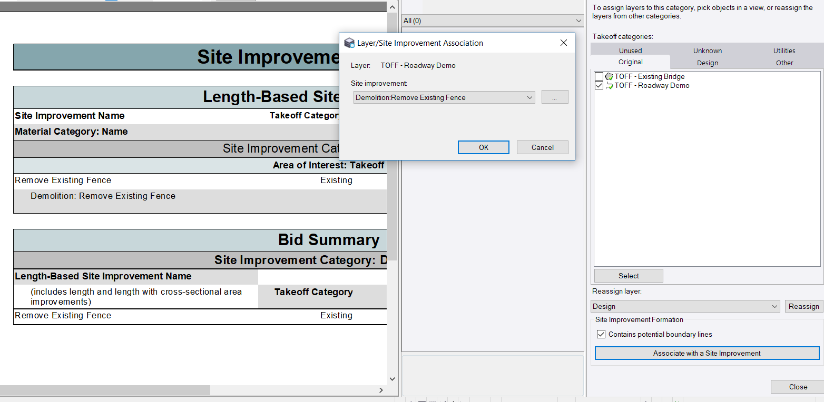824x402 pixels.
Task: Click the Reassign button
Action: [804, 306]
